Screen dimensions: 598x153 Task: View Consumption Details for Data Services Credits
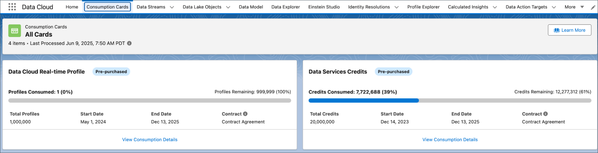coord(450,140)
